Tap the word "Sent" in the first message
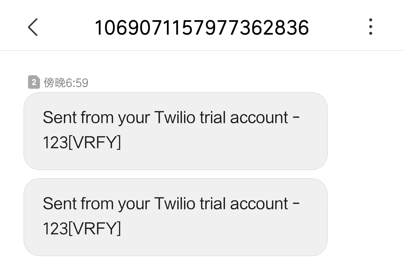404x279 pixels. (x=59, y=118)
